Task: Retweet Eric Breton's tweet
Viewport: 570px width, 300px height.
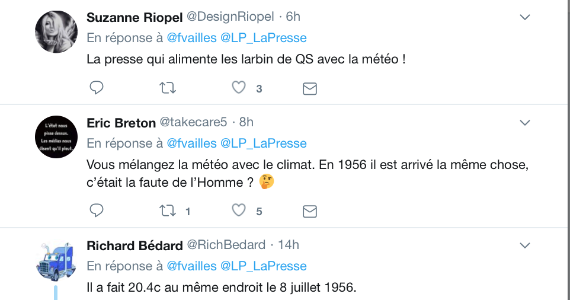Action: point(168,210)
